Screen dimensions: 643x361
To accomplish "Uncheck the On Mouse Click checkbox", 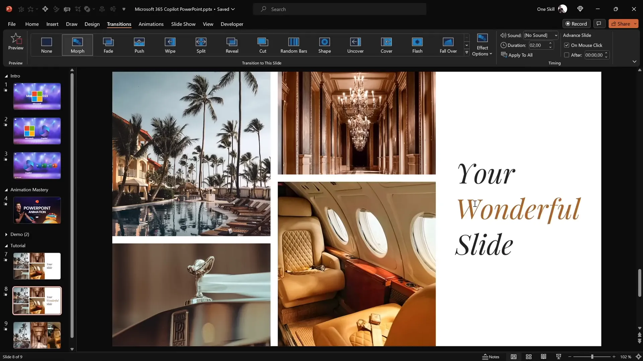I will click(x=567, y=45).
